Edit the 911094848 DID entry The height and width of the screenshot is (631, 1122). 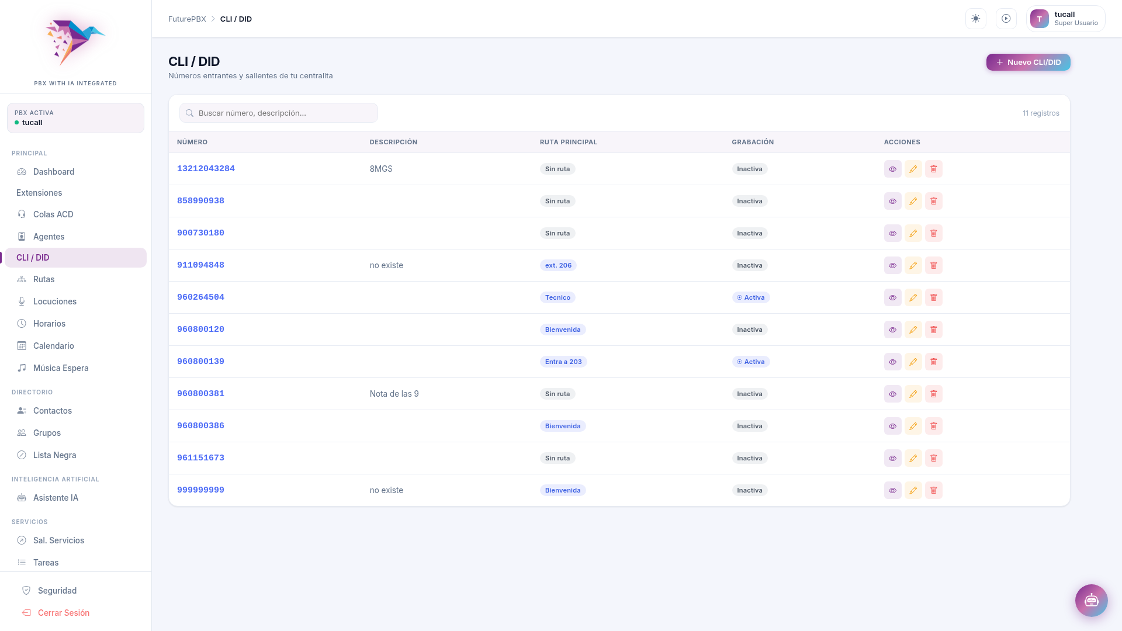[913, 265]
